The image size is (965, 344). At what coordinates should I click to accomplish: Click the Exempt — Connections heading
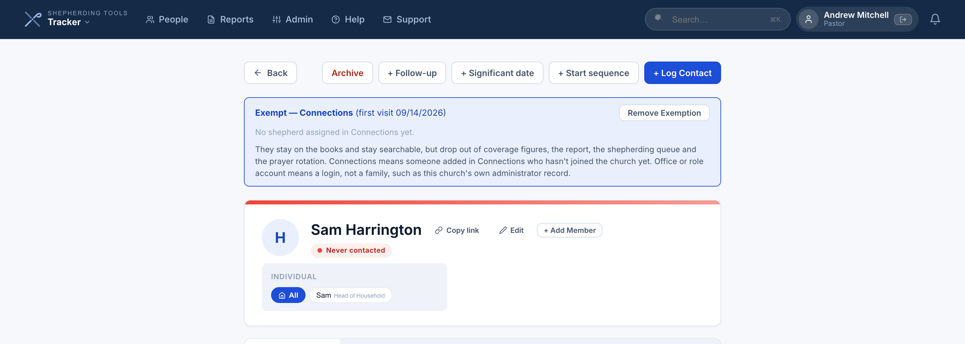304,112
